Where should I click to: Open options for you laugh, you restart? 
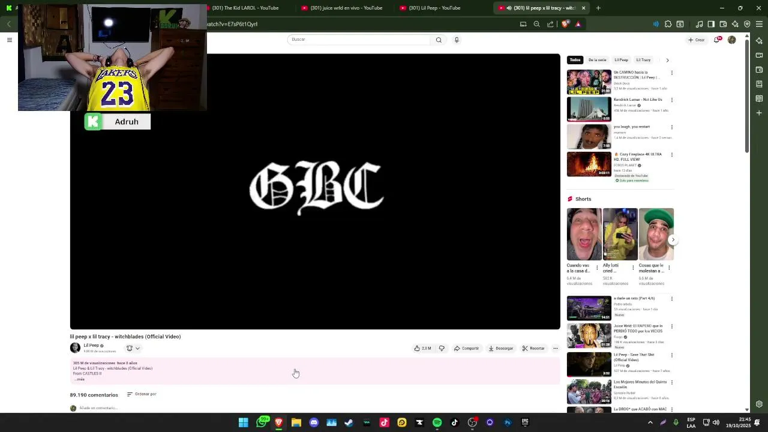671,127
